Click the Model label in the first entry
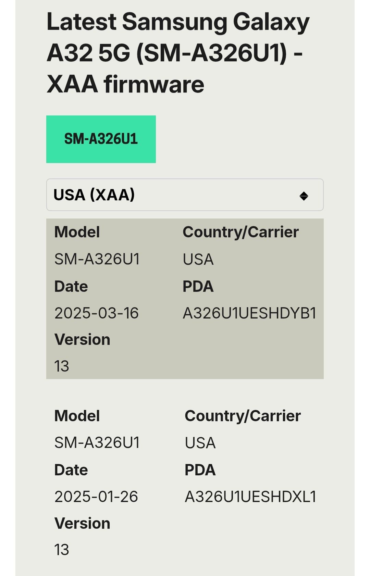The image size is (370, 576). 76,232
